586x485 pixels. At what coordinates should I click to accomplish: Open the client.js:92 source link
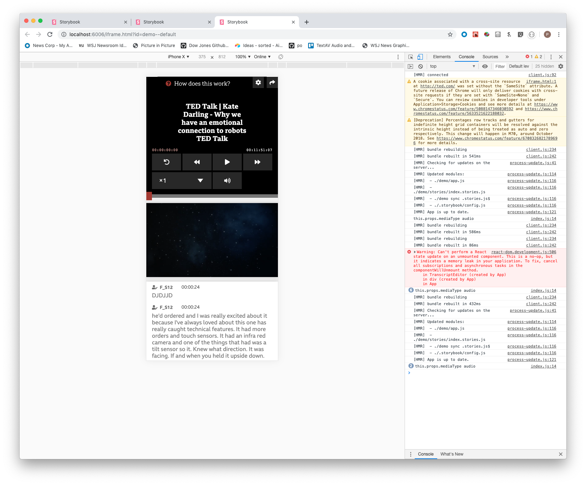click(542, 75)
